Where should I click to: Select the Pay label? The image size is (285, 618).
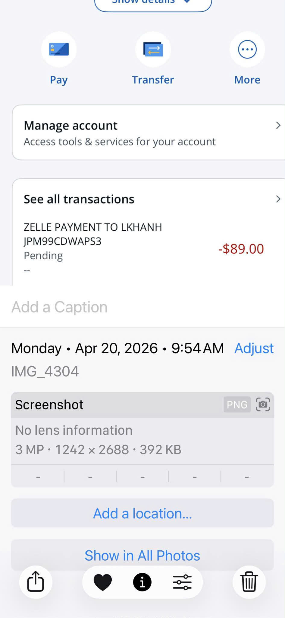[59, 80]
